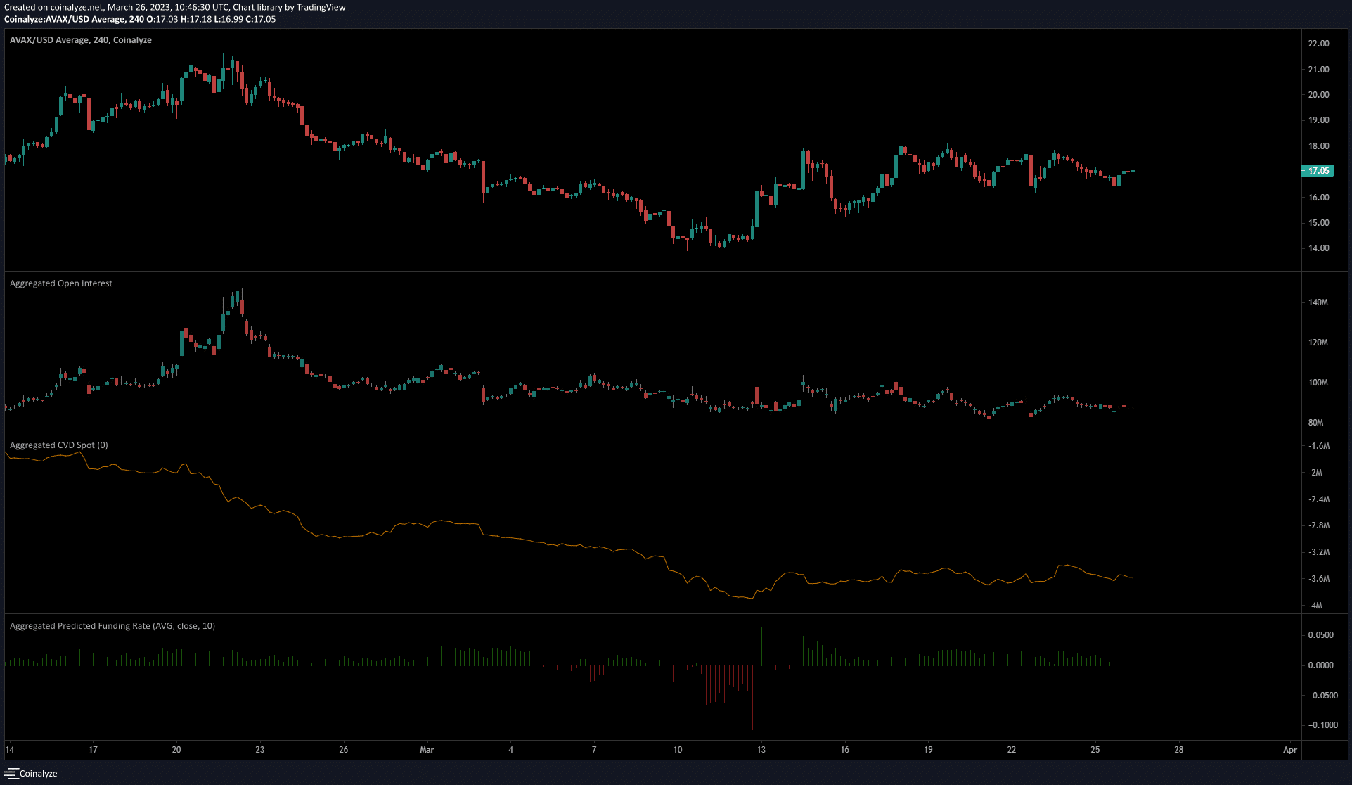Click the 26 date label on time axis
This screenshot has width=1352, height=785.
343,750
